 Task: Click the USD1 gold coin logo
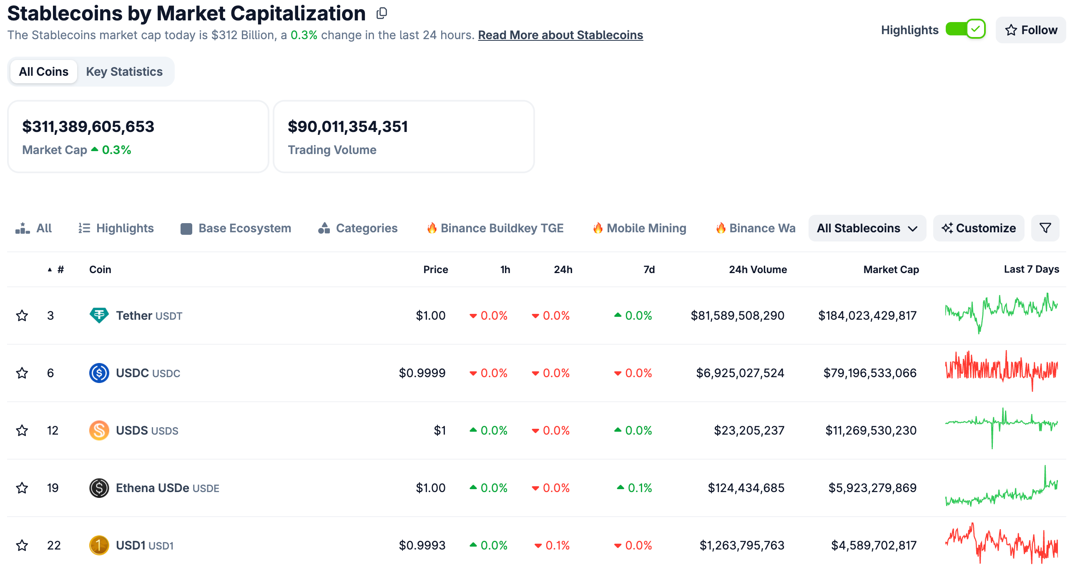[99, 545]
